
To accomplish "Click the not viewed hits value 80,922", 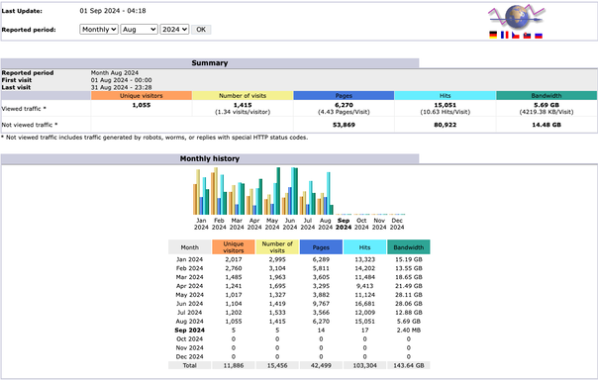I will [x=446, y=125].
